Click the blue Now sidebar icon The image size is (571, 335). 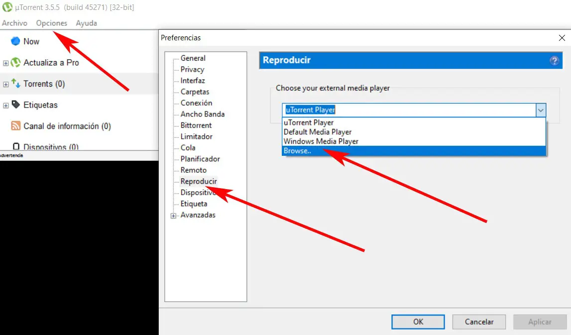15,41
